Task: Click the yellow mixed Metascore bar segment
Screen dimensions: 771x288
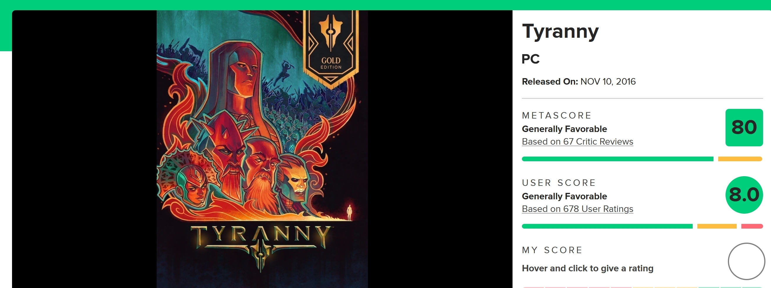Action: tap(740, 159)
